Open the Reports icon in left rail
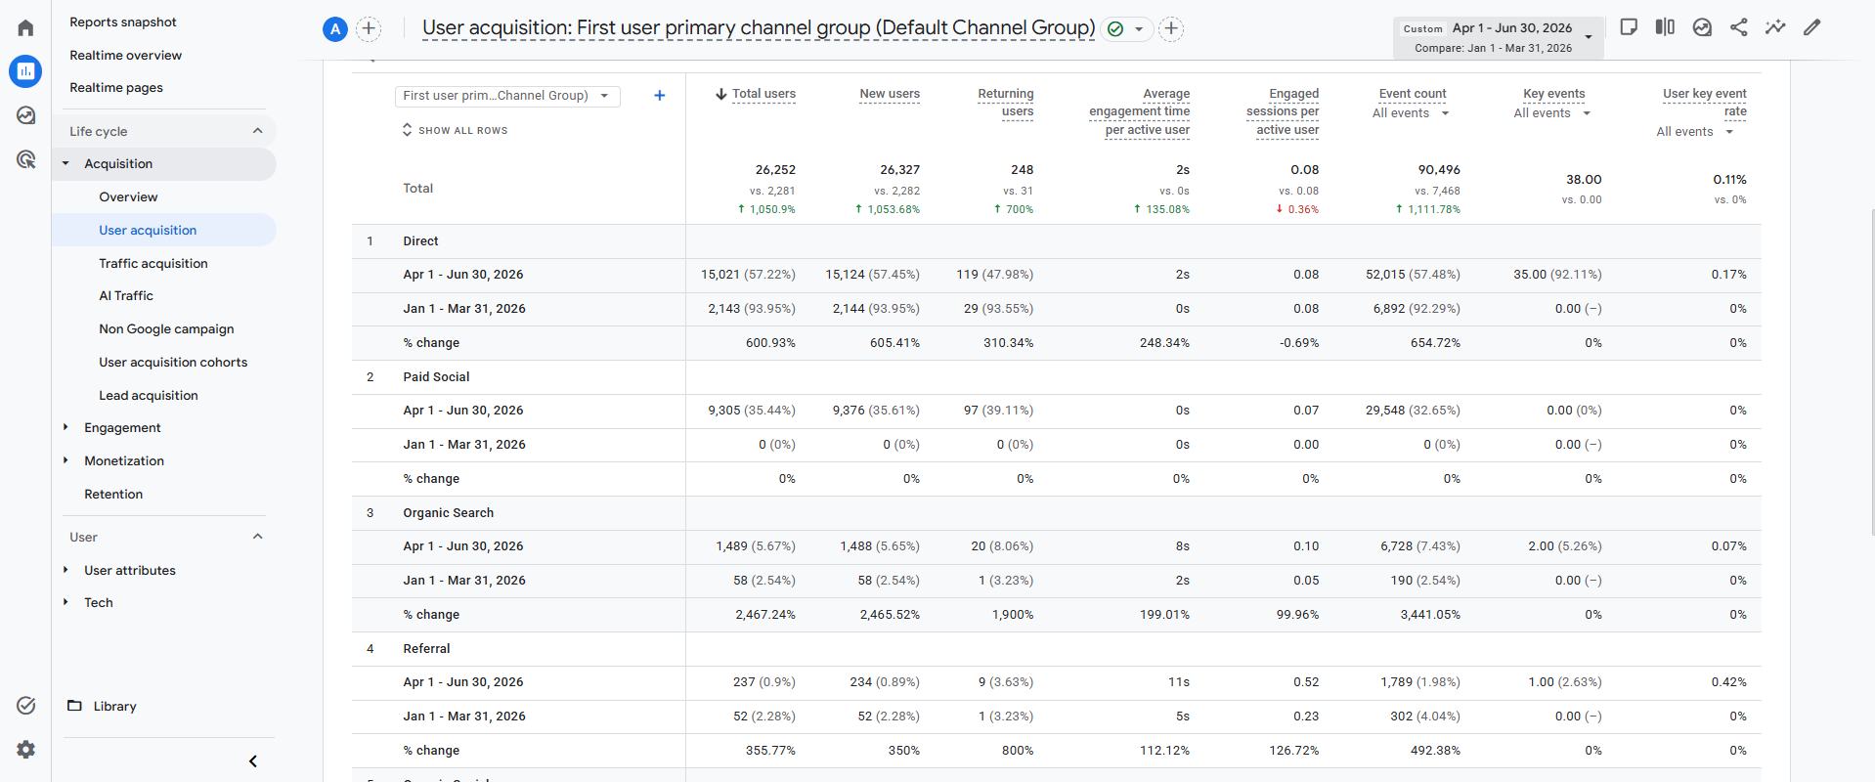The image size is (1875, 782). [25, 71]
